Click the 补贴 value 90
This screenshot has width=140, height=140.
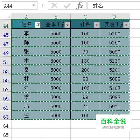pyautogui.click(x=85, y=51)
